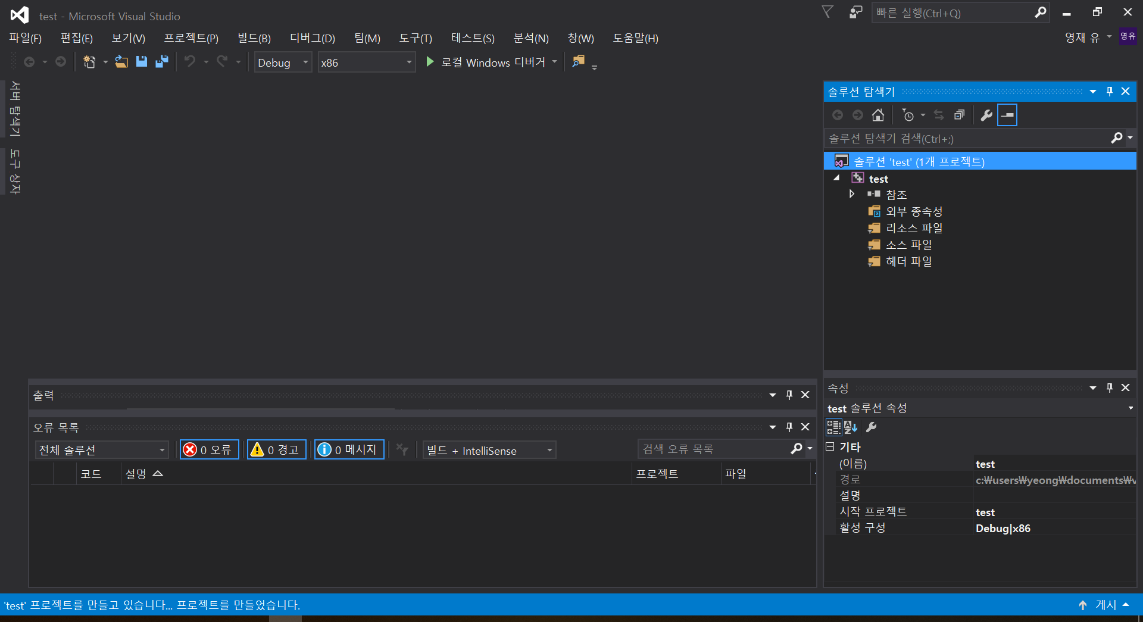Collapse the 기타 property category
1143x622 pixels.
(830, 446)
